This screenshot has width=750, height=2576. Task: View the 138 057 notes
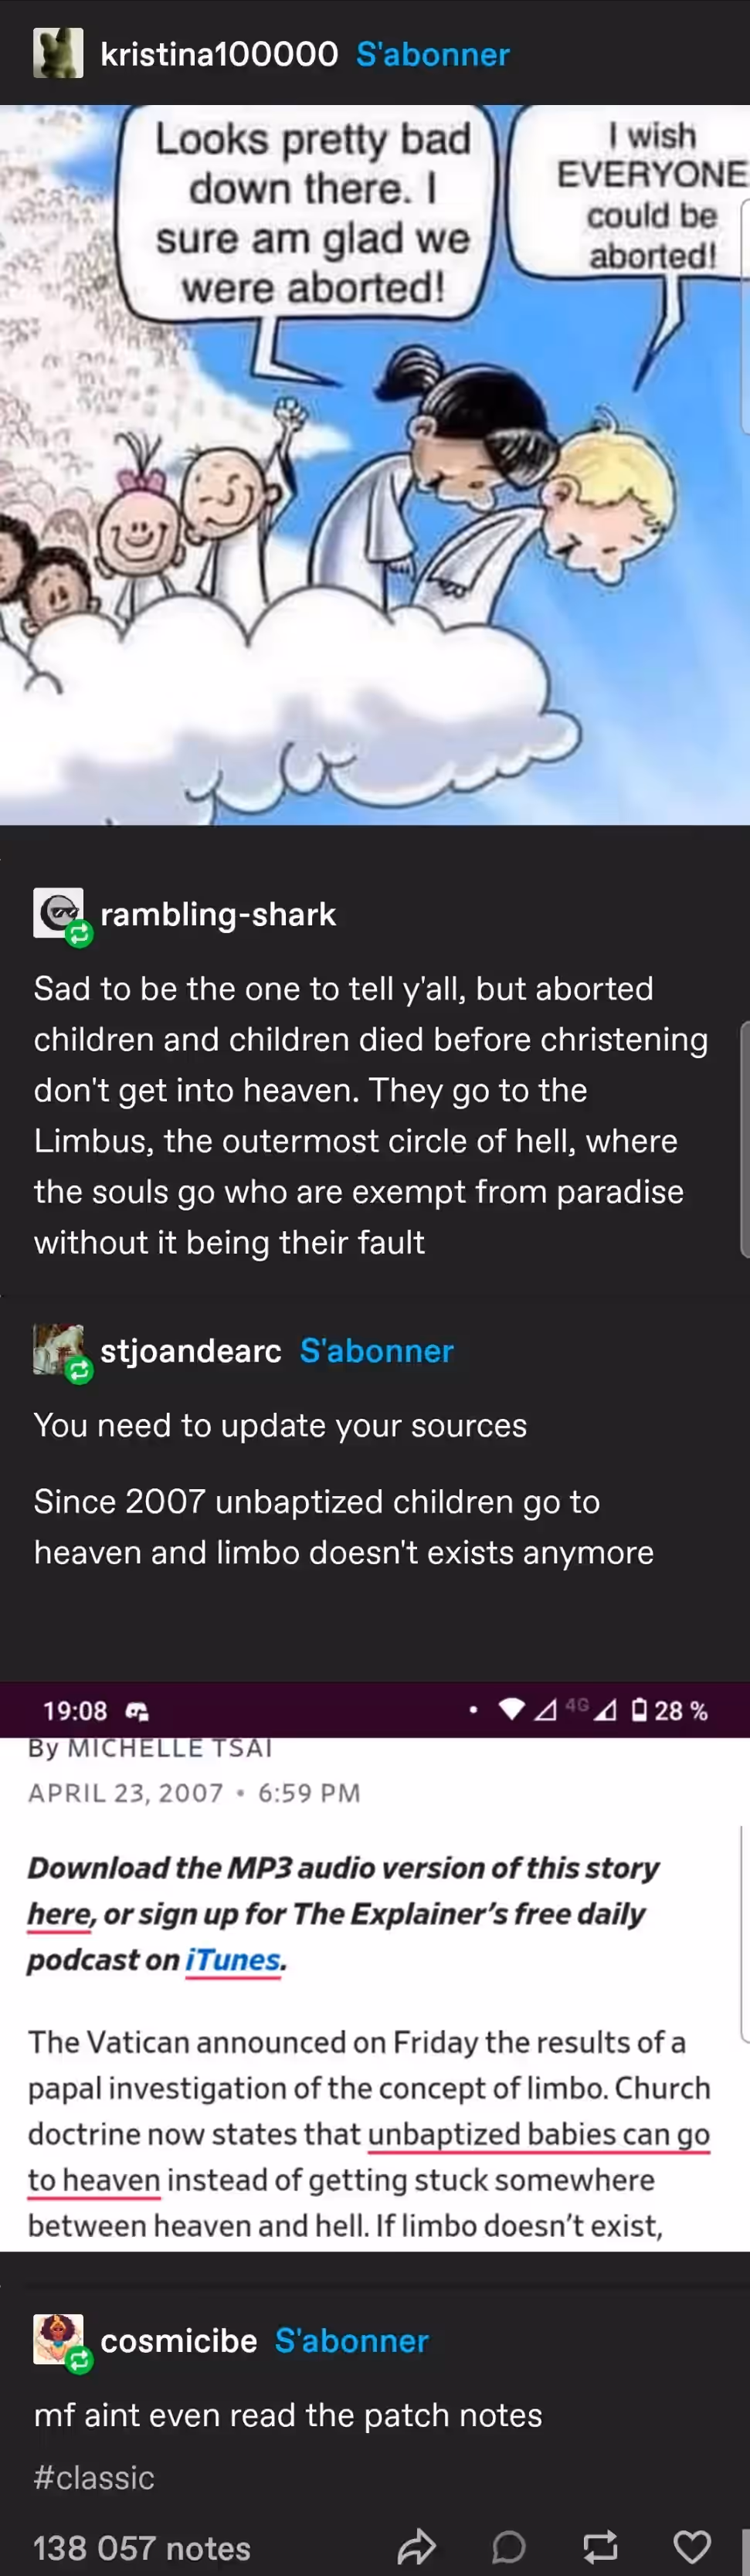(x=142, y=2547)
